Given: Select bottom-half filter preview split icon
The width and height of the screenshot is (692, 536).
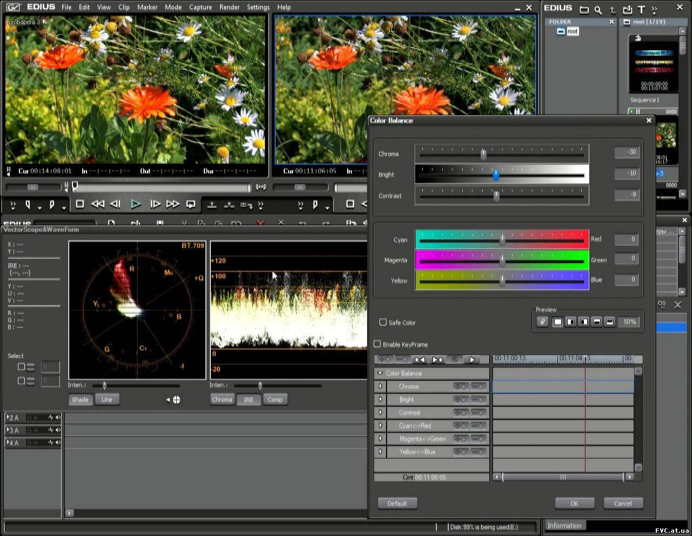Looking at the screenshot, I should [596, 322].
